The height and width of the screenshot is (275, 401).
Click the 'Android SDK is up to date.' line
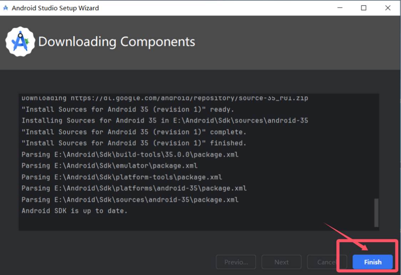click(75, 211)
